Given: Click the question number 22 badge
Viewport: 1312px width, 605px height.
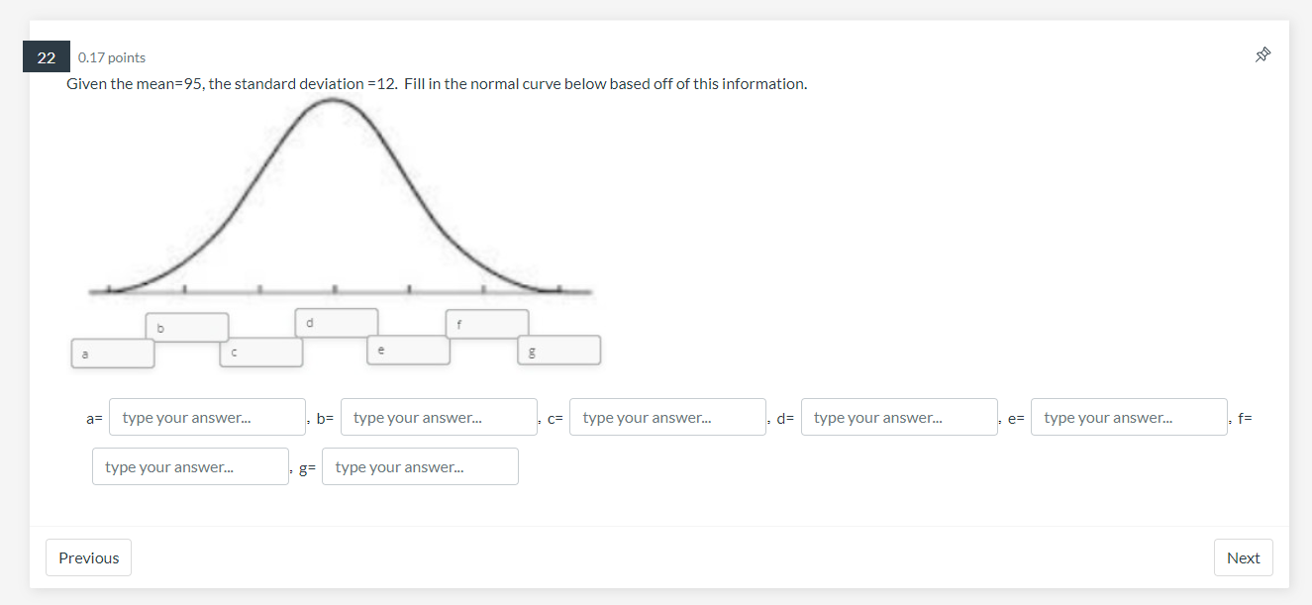Looking at the screenshot, I should [47, 57].
